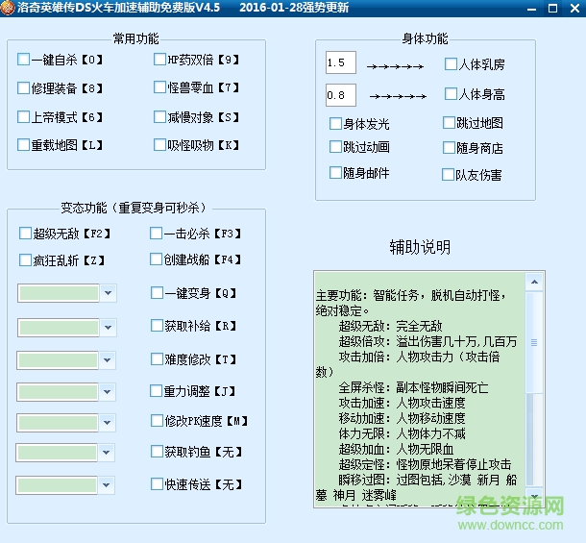Check 修理装备【8】 option
586x543 pixels.
click(23, 87)
